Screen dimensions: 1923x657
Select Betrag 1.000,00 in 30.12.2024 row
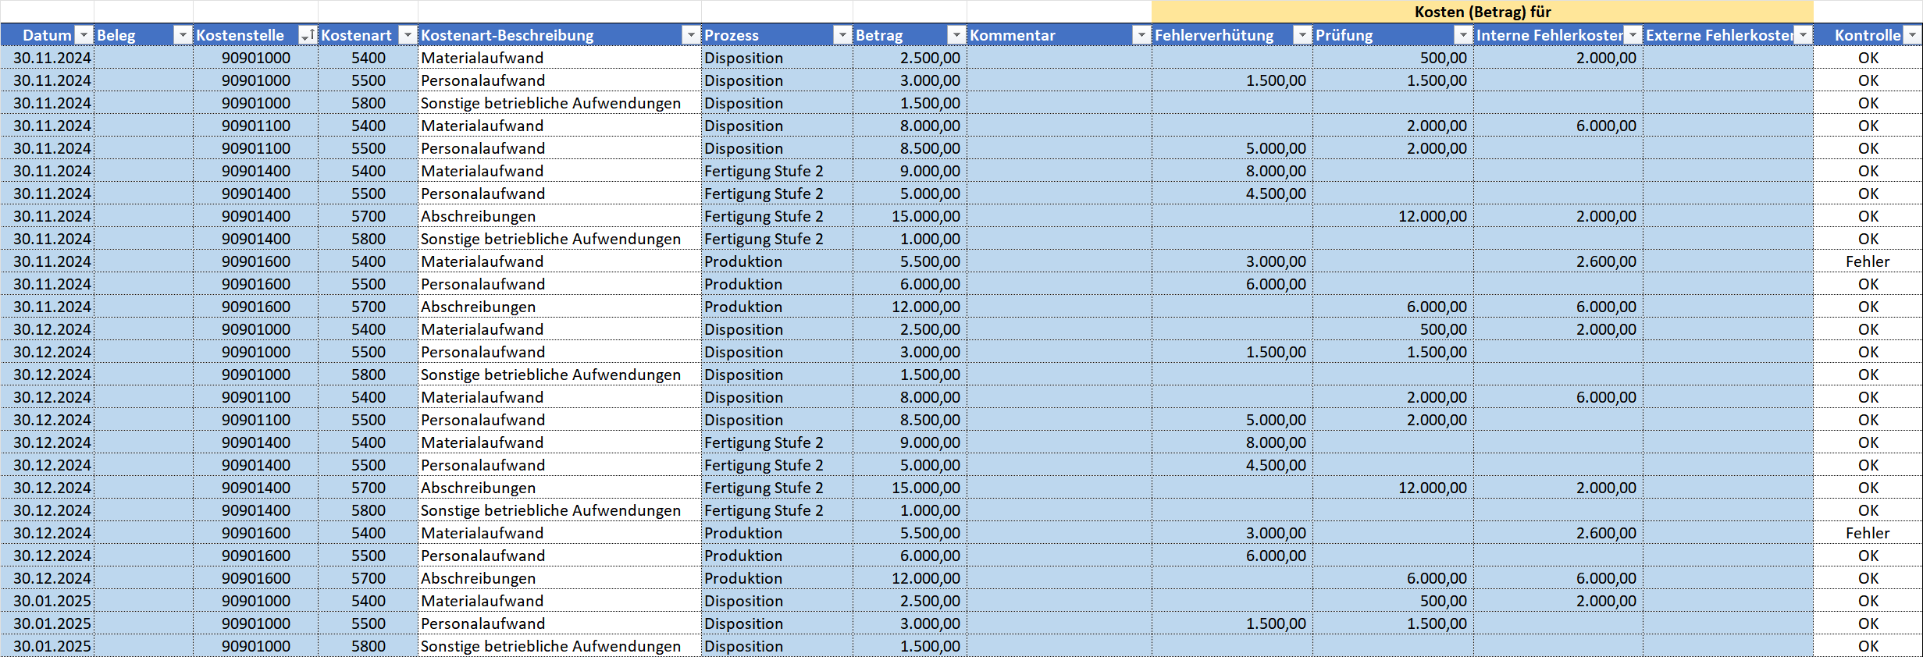pos(910,510)
